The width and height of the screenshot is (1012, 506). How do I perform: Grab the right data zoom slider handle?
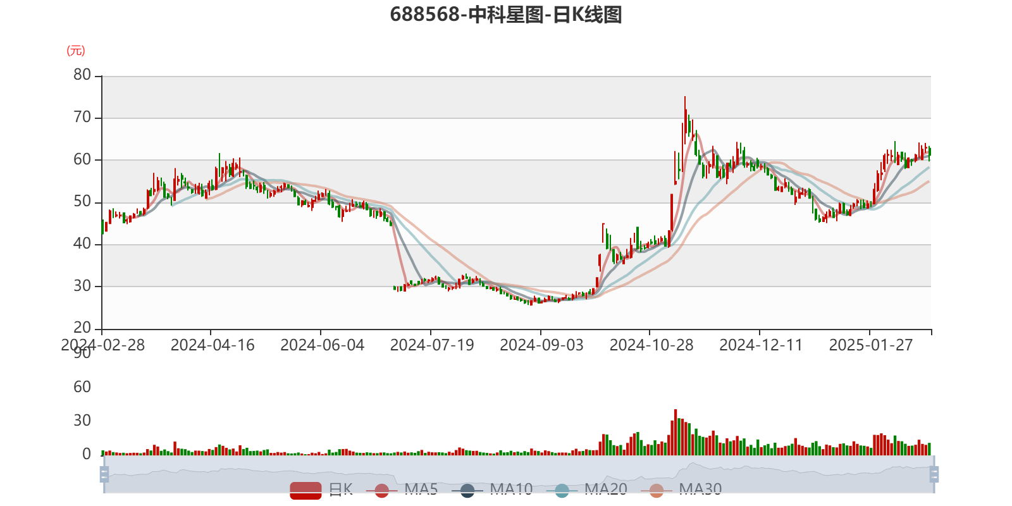(x=934, y=474)
